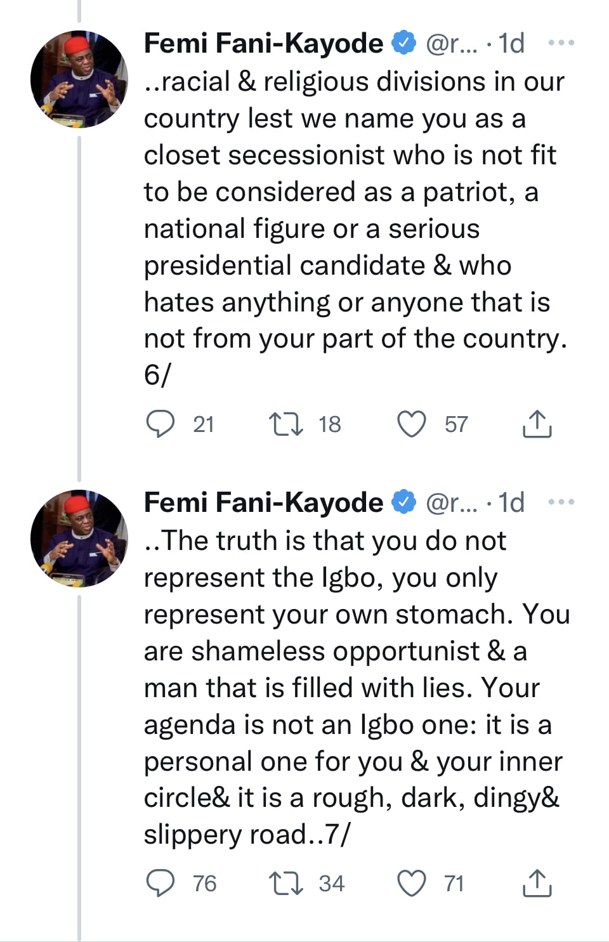Open second Femi Fani-Kayode profile picture
This screenshot has width=609, height=942.
click(79, 538)
